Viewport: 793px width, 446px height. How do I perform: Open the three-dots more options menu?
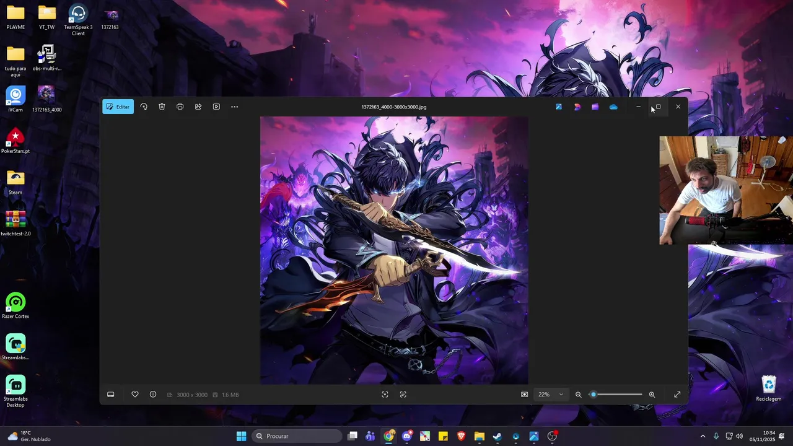point(234,107)
